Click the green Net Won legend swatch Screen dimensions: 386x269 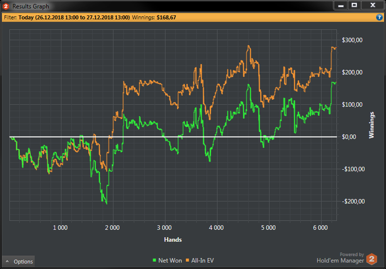[x=154, y=260]
